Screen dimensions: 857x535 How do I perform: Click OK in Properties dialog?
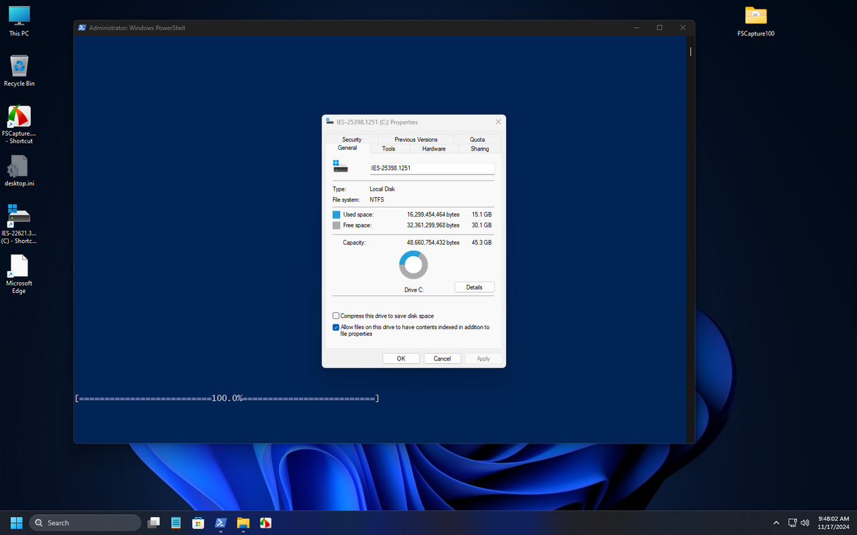tap(401, 358)
